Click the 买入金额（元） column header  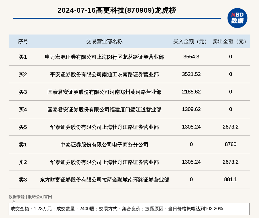pos(191,41)
